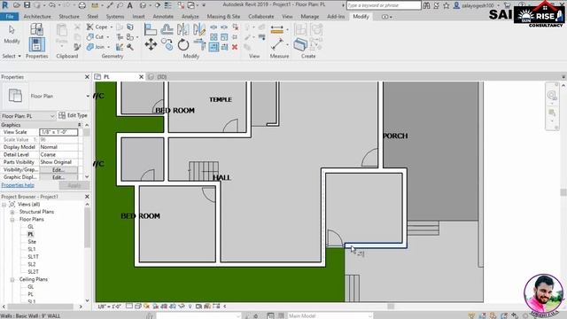Click the Aligned Dimension measure icon
Screen dimensions: 567x319
[277, 29]
